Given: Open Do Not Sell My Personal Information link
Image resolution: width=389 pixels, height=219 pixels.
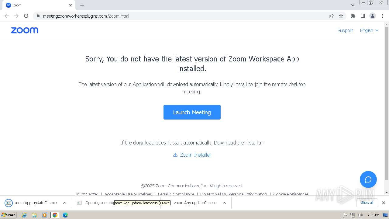Looking at the screenshot, I should click(234, 194).
